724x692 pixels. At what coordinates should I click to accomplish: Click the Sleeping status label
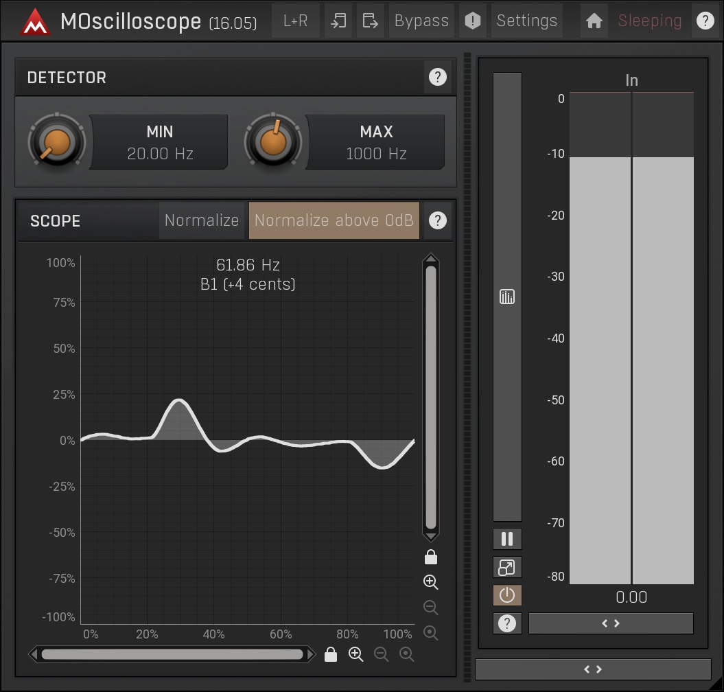(650, 21)
